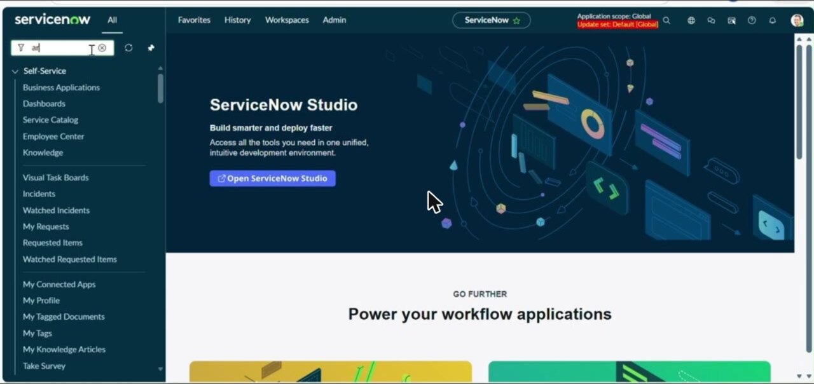Open Knowledge module
814x384 pixels.
click(x=43, y=153)
